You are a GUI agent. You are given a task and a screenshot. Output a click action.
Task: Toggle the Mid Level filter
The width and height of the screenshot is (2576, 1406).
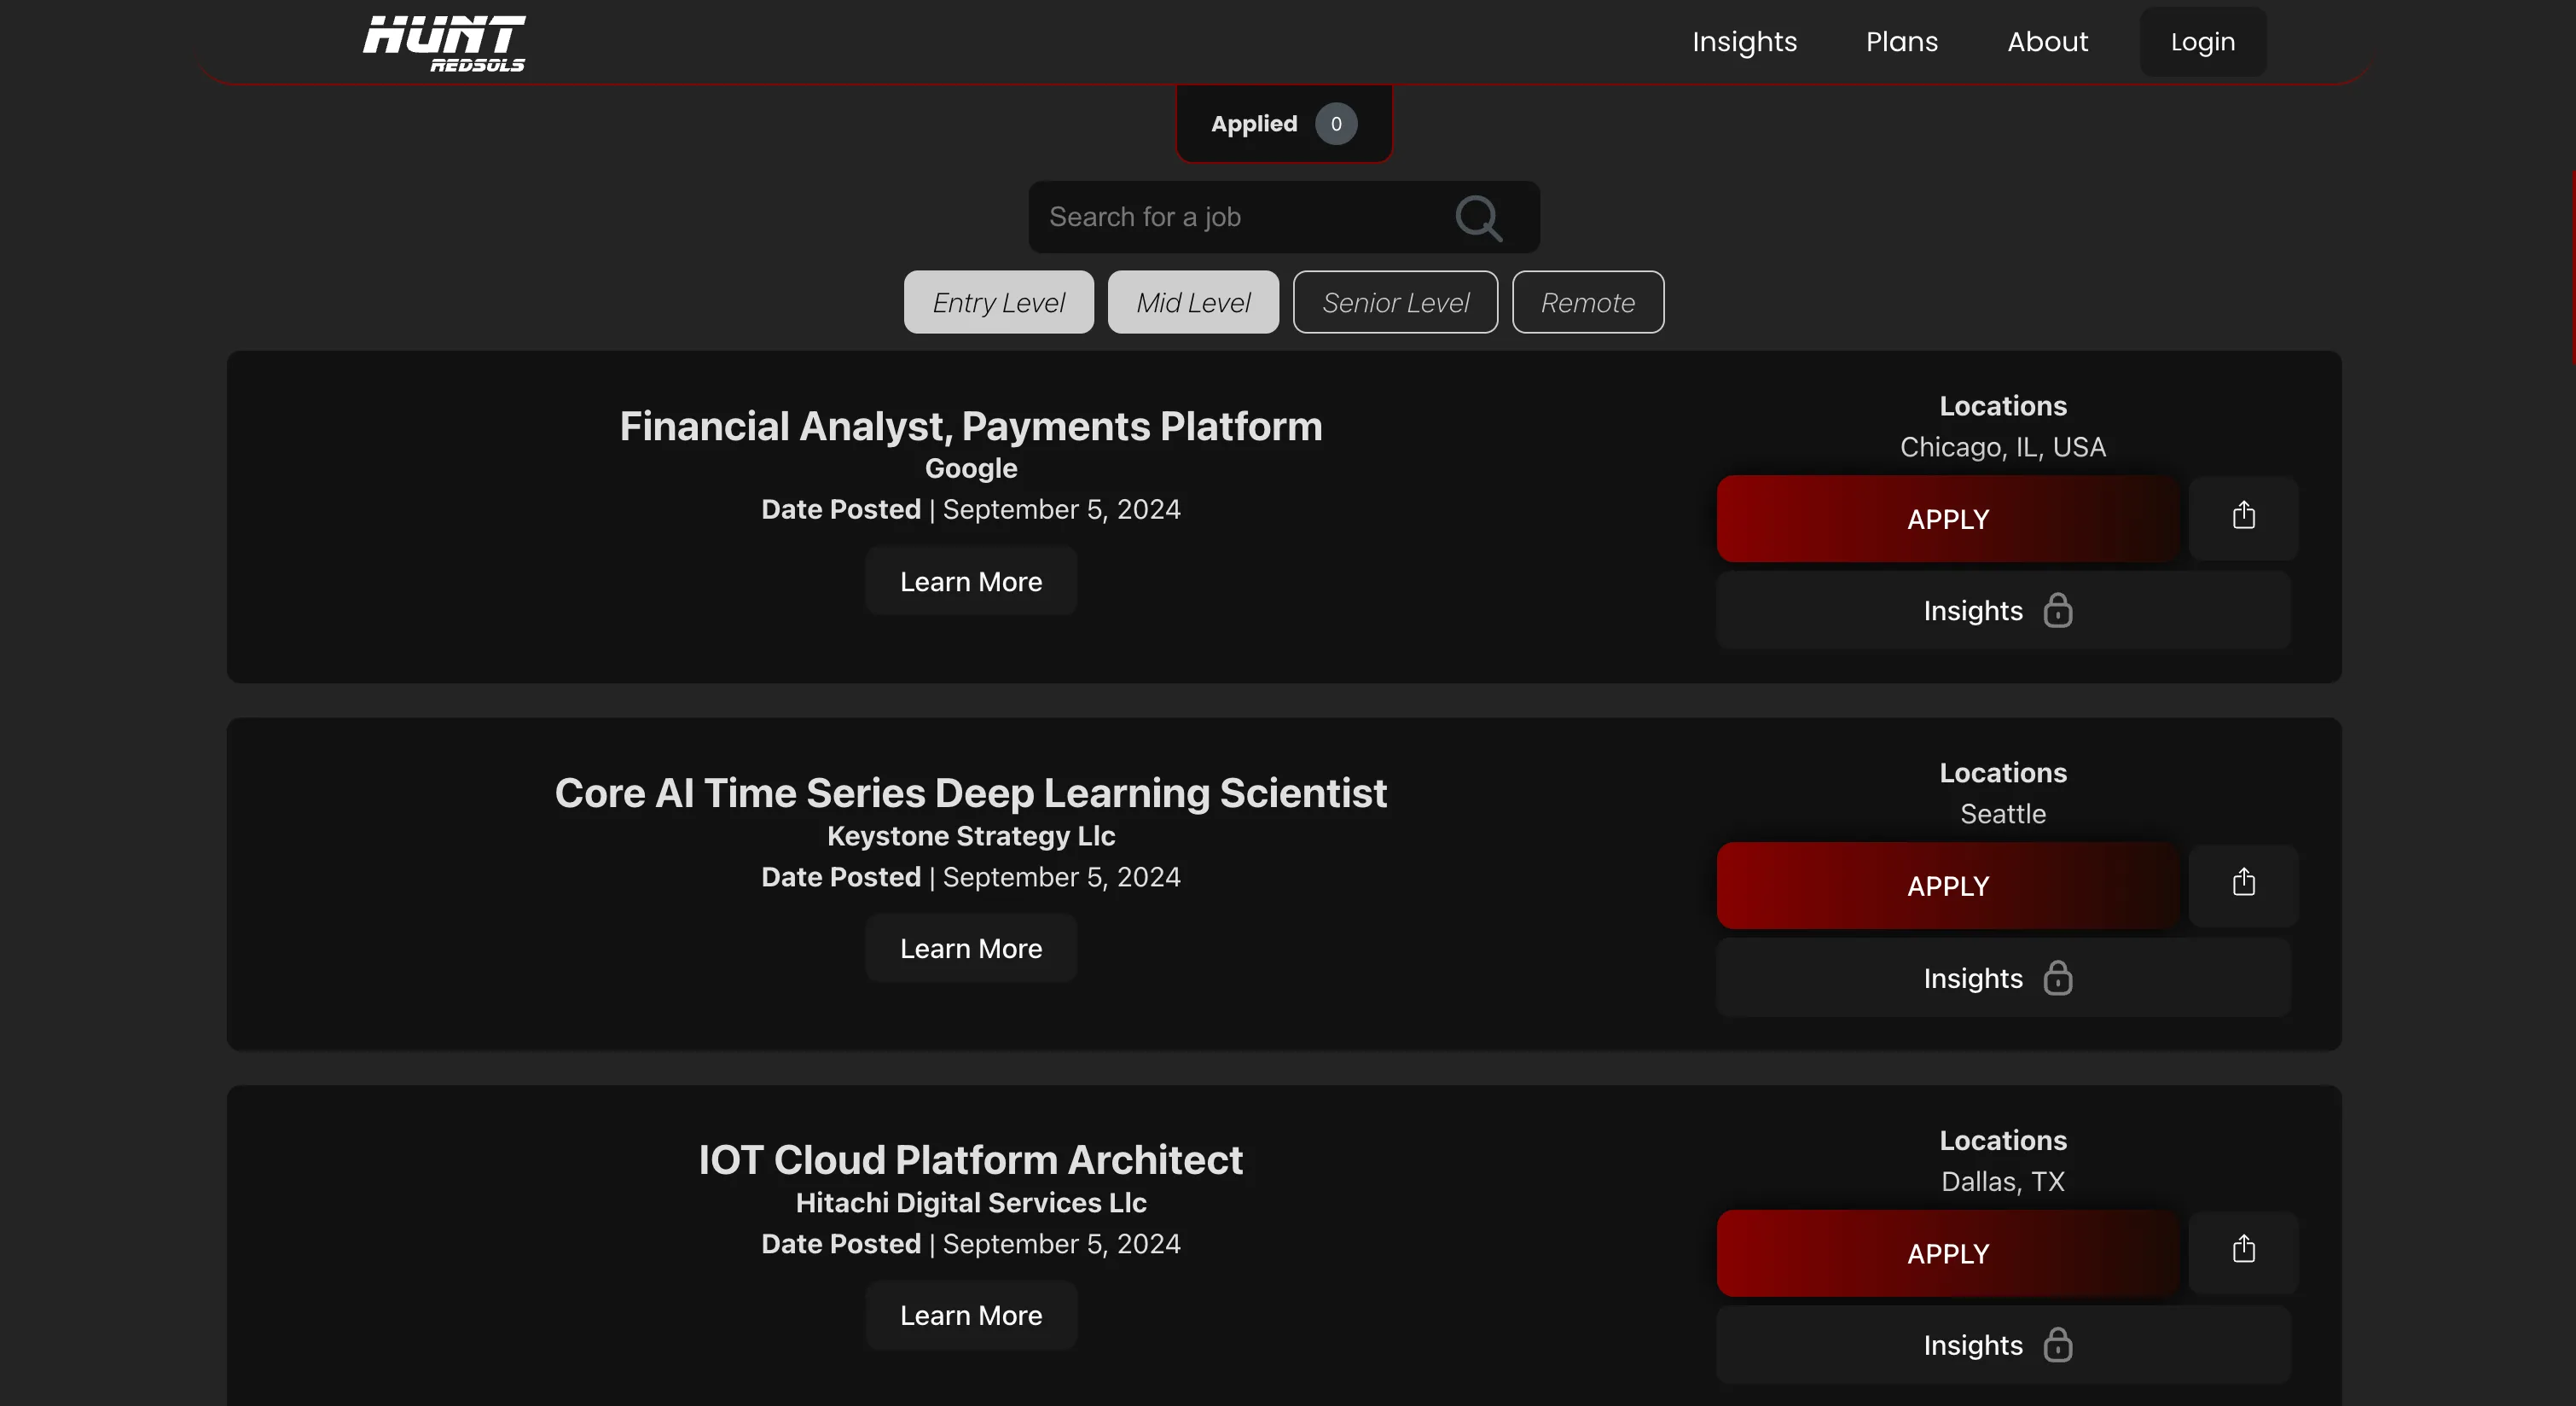pos(1193,302)
